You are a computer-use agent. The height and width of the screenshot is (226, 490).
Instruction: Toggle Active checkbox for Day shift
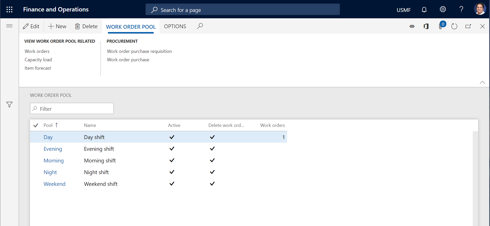coord(172,137)
